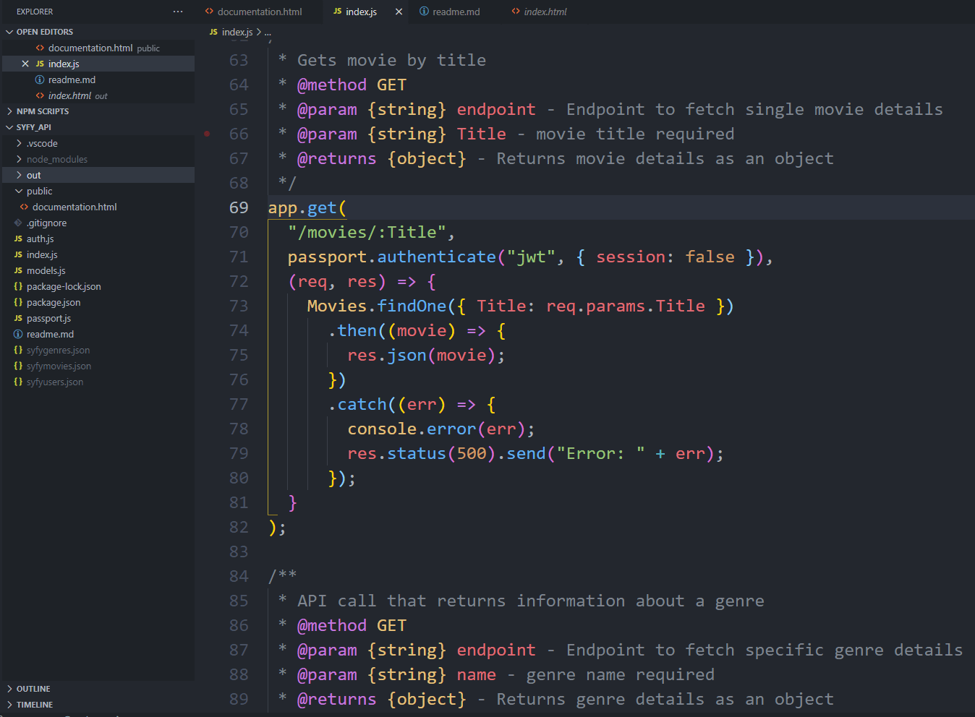Click the HTML icon of documentation.html tab
975x717 pixels.
tap(209, 12)
